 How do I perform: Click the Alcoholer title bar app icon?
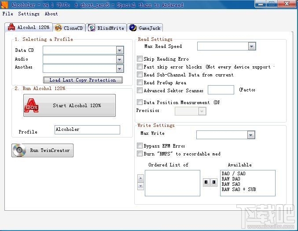tap(4, 5)
